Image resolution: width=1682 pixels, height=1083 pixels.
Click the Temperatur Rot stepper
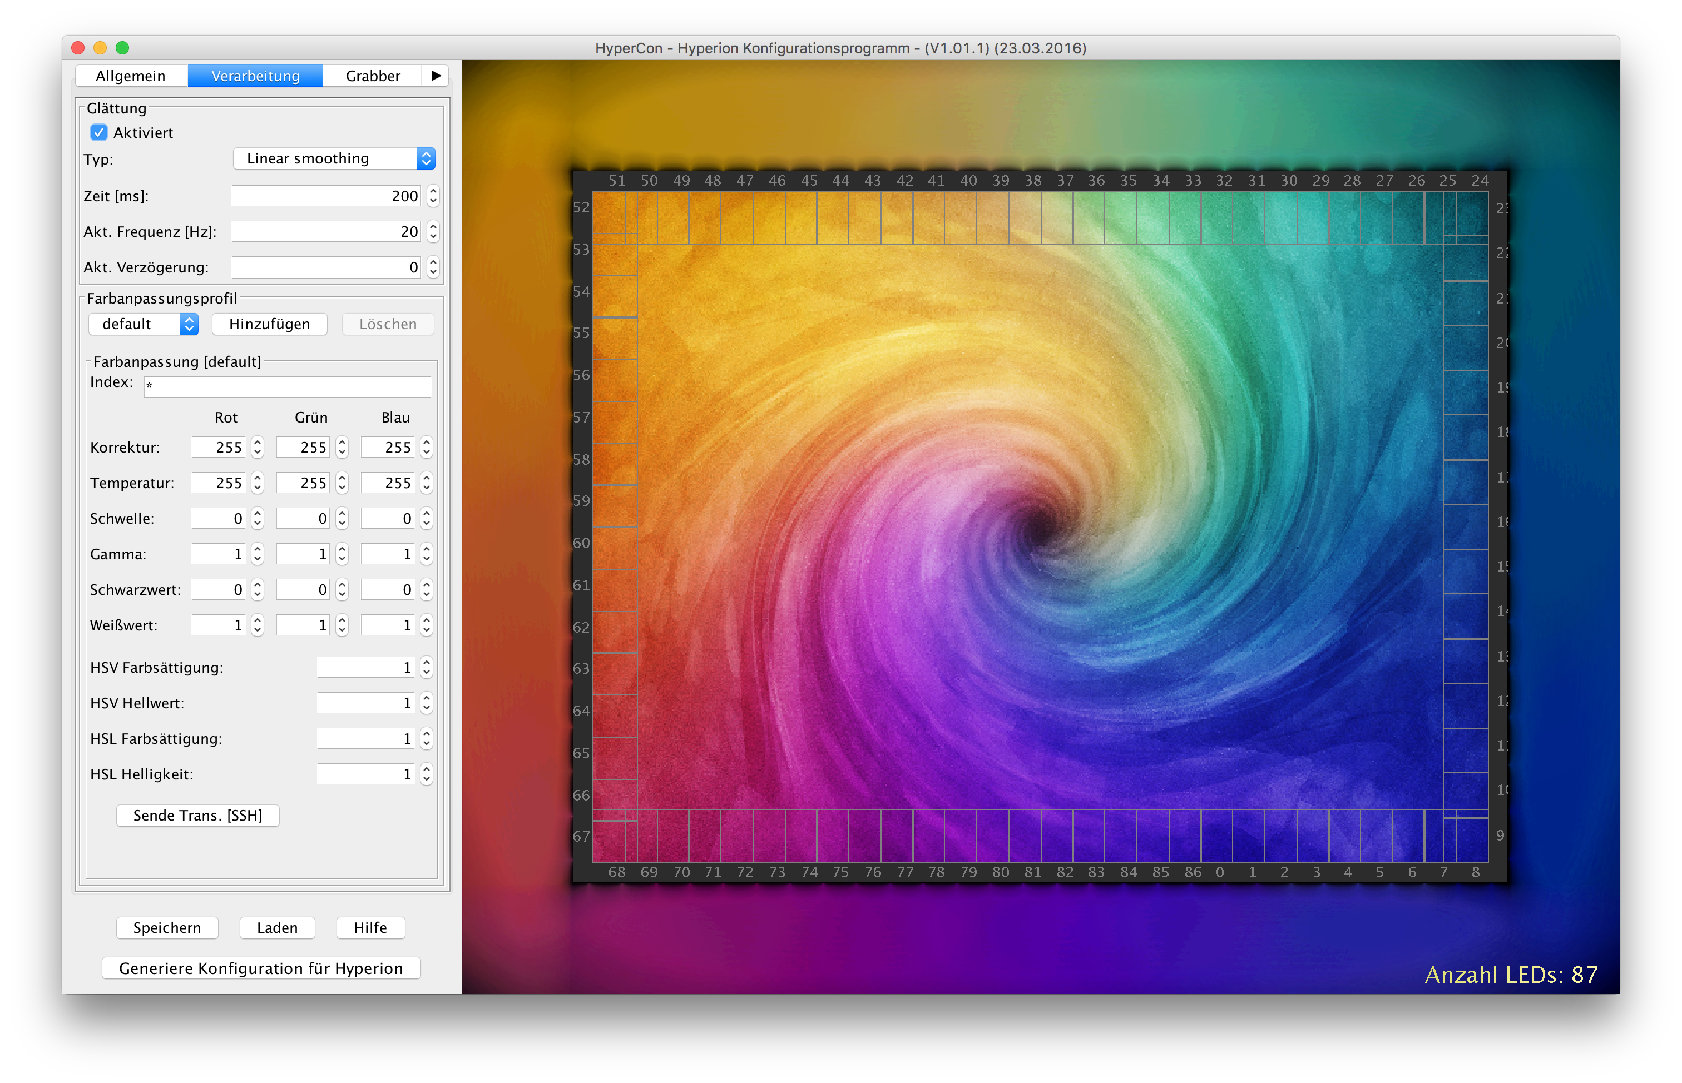258,483
